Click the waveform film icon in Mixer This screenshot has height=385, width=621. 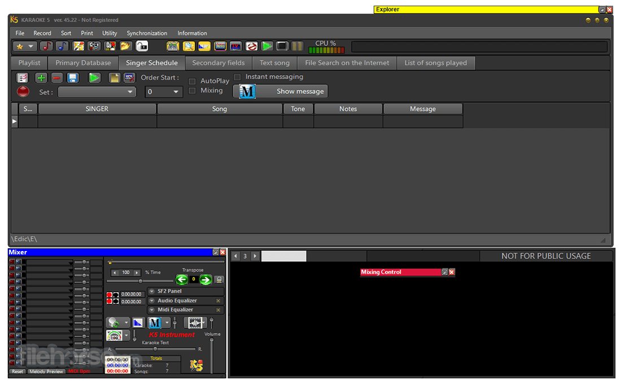(x=195, y=323)
